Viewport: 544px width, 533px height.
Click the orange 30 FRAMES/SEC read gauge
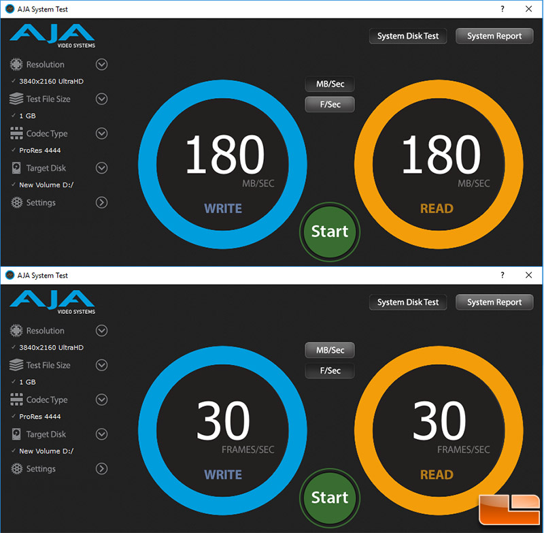(439, 431)
